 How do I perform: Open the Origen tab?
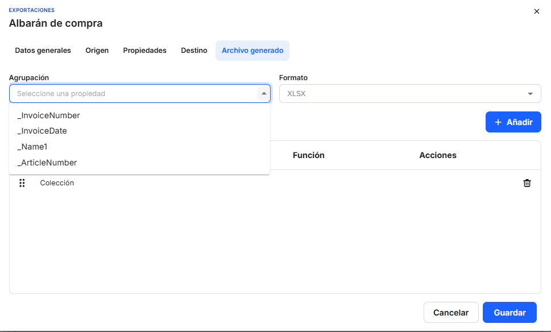pos(97,51)
